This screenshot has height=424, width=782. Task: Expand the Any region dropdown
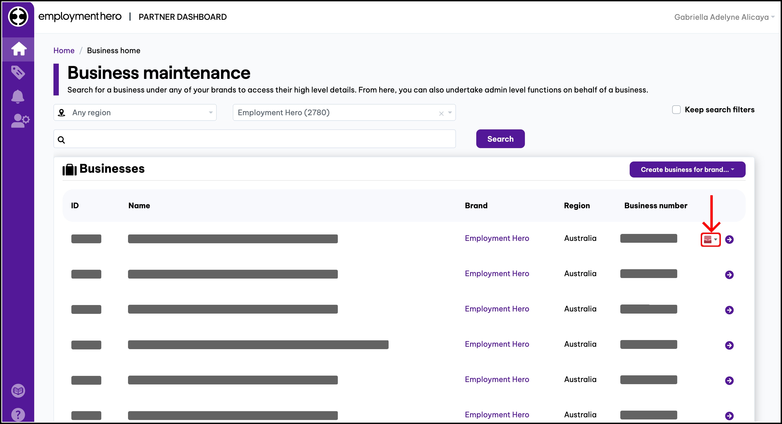pos(135,113)
